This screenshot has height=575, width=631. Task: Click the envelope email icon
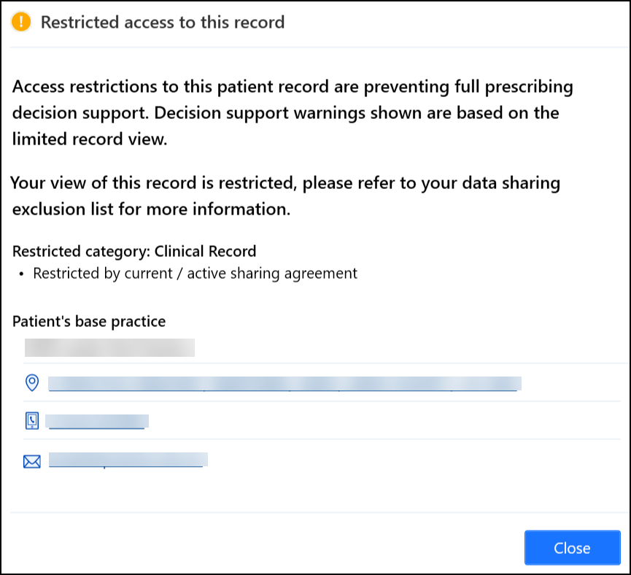[x=32, y=461]
